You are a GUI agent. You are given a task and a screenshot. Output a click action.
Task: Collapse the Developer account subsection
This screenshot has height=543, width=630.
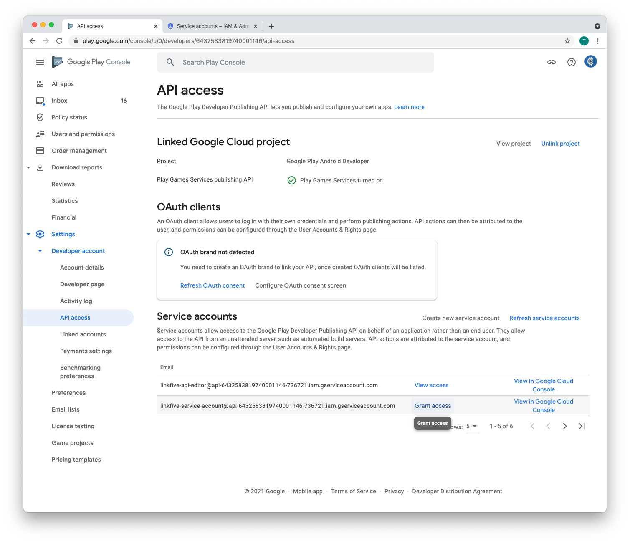click(x=40, y=251)
